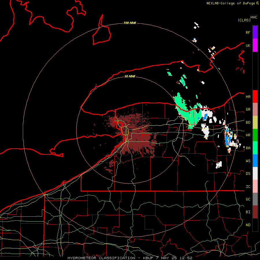Click the 'GR' legend label
This screenshot has height=260, width=260.
point(248,109)
